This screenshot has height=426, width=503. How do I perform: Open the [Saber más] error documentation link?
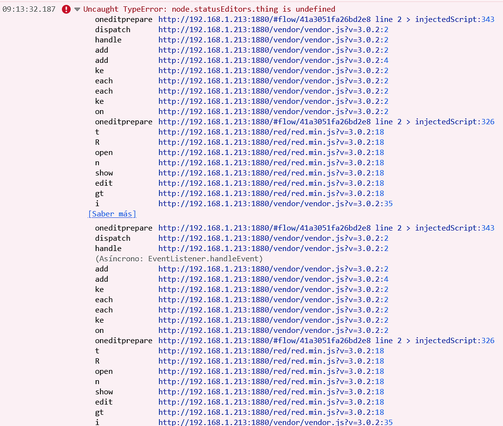[x=112, y=213]
